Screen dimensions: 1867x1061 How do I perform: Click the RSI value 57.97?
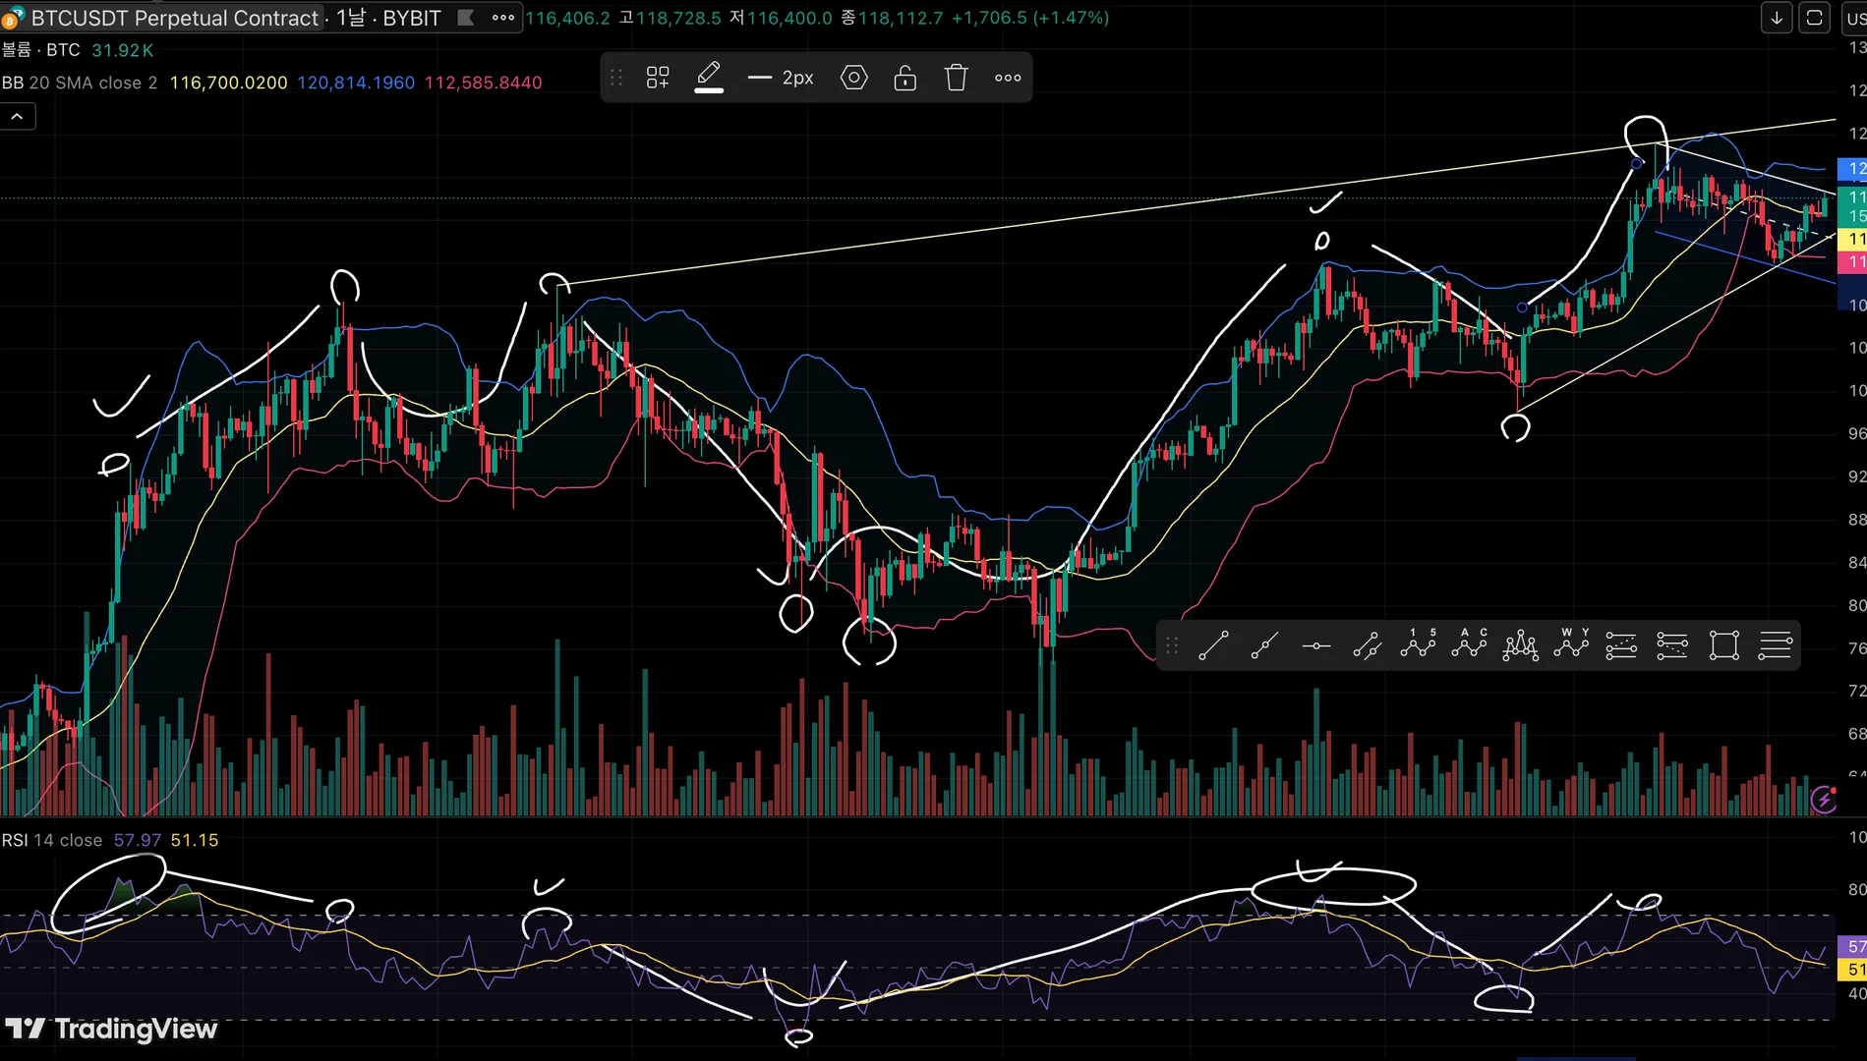[x=138, y=840]
